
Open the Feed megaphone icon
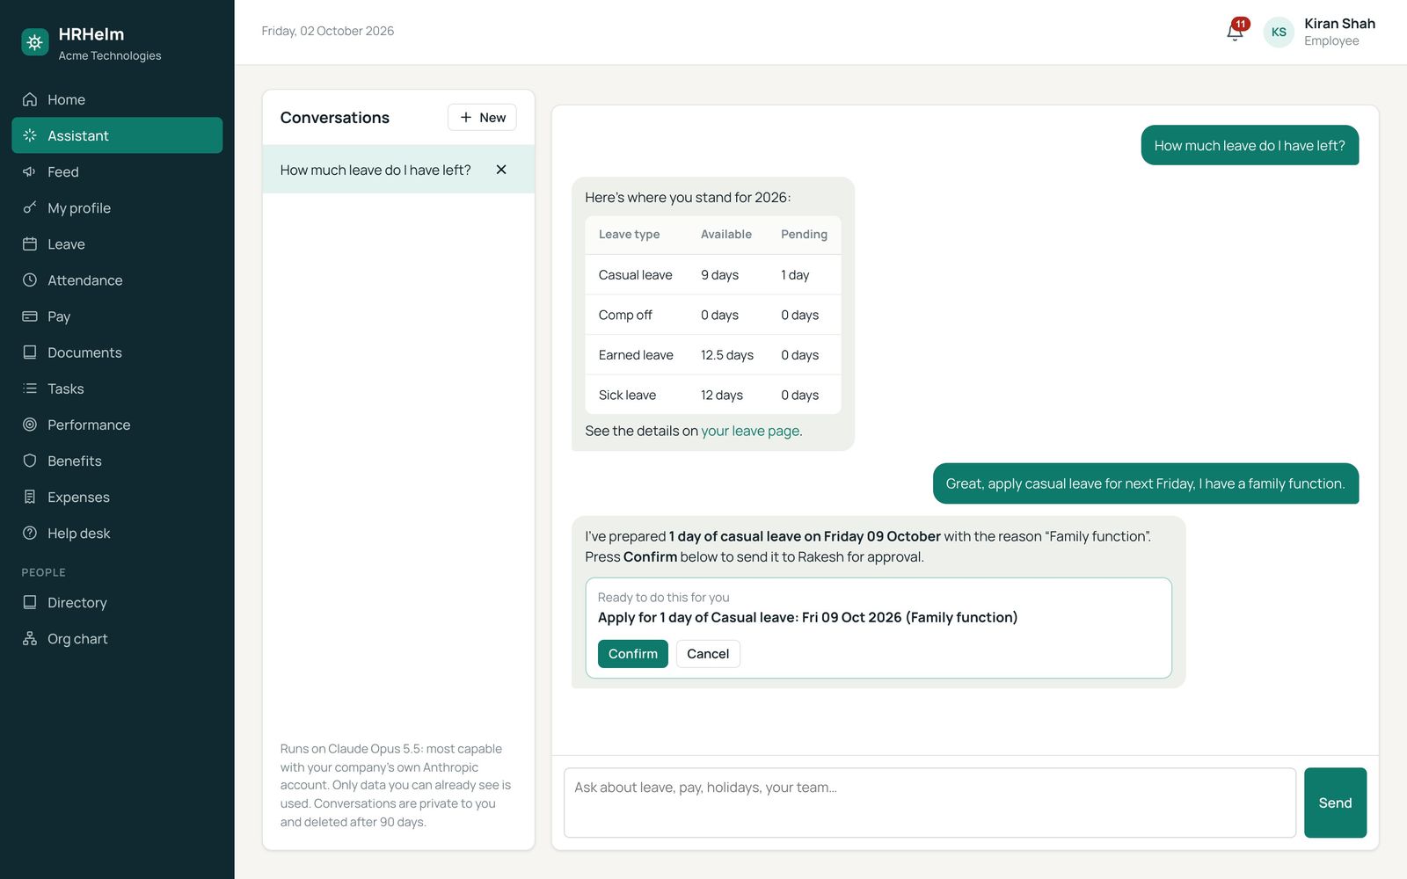[x=30, y=171]
